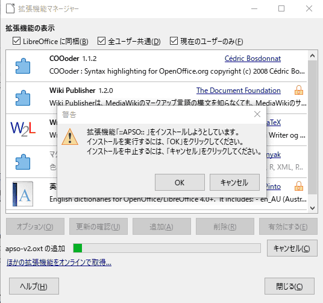Click the partially hidden 'nyak' publisher link
The height and width of the screenshot is (303, 323).
274,155
